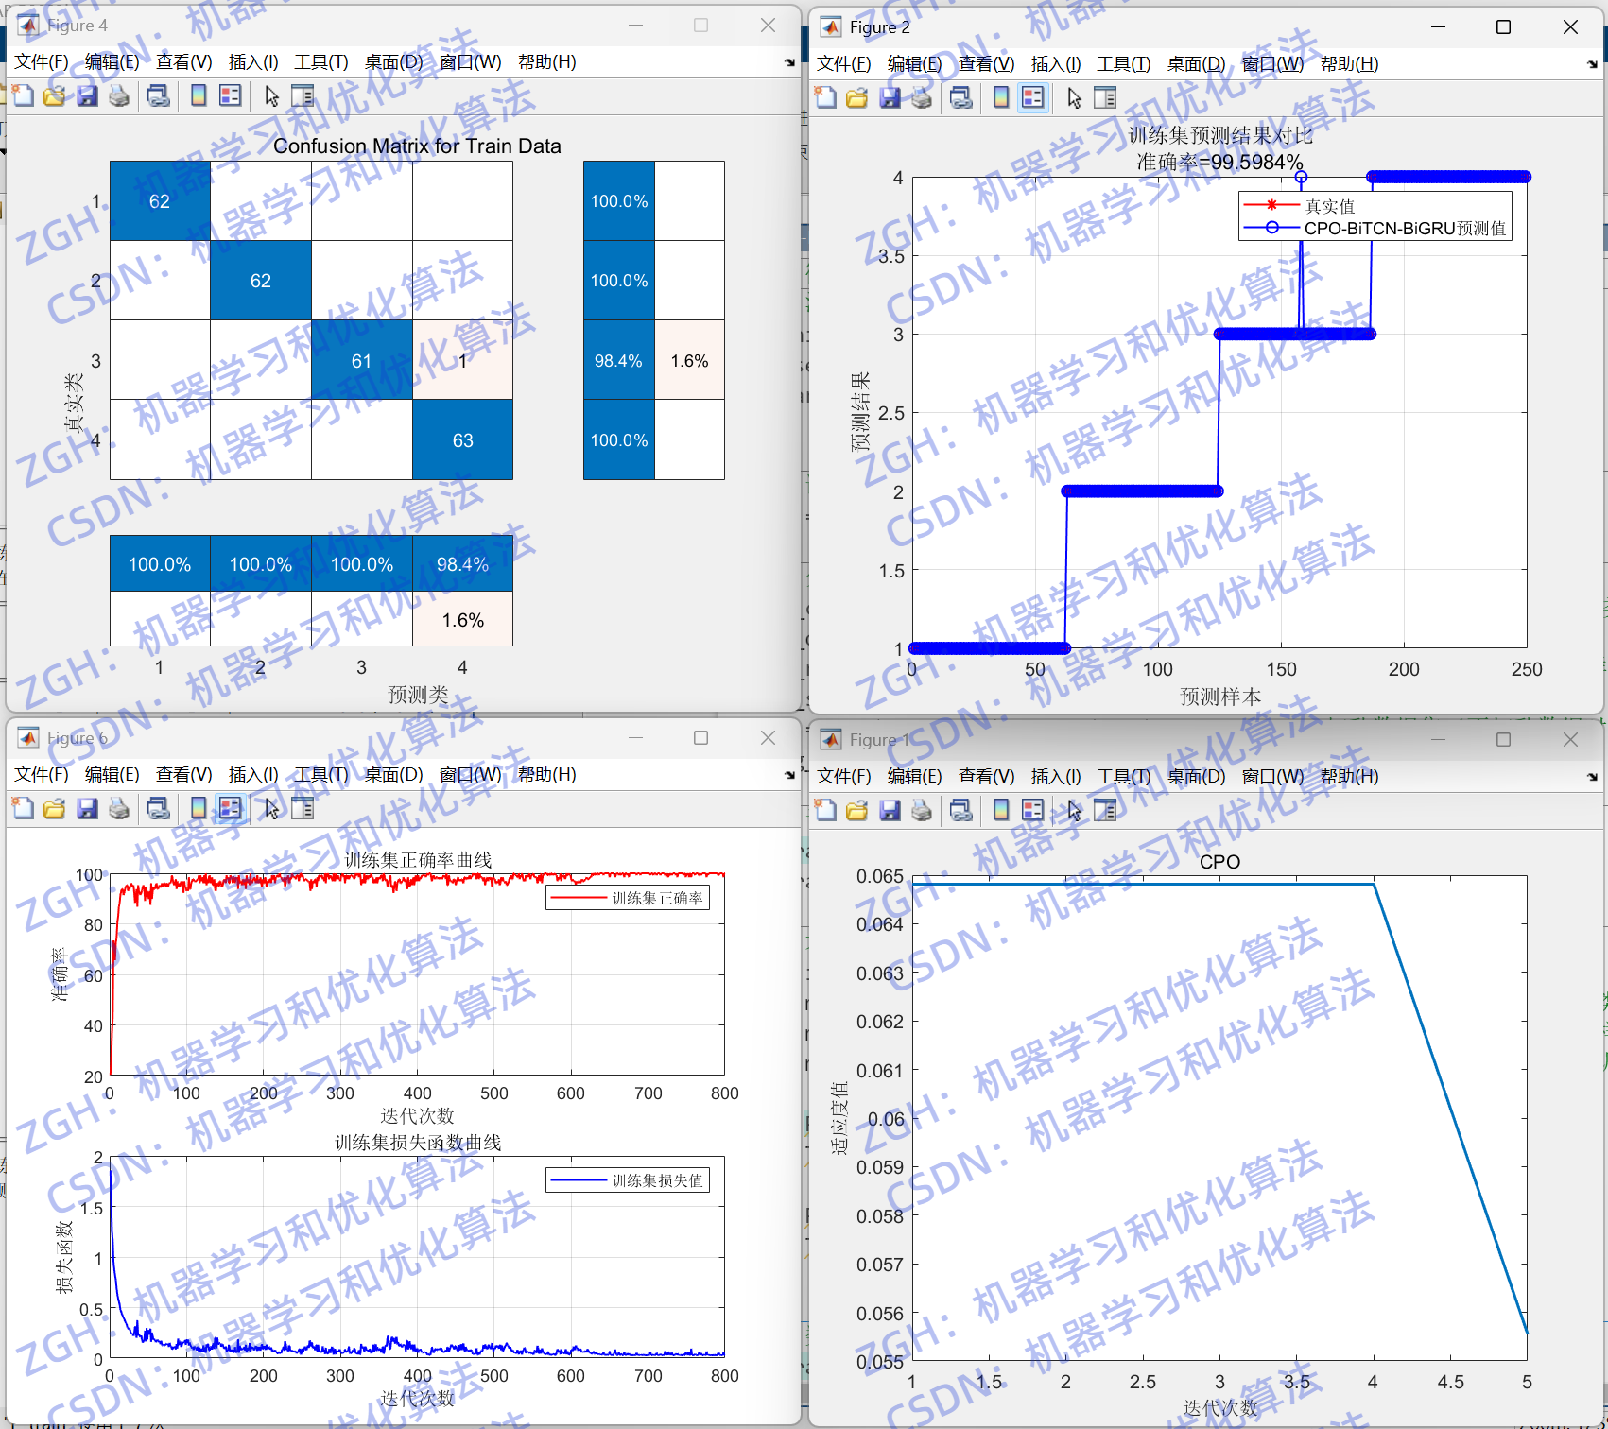Insert colorbar using Figure 4 toolbar icon

click(x=199, y=95)
